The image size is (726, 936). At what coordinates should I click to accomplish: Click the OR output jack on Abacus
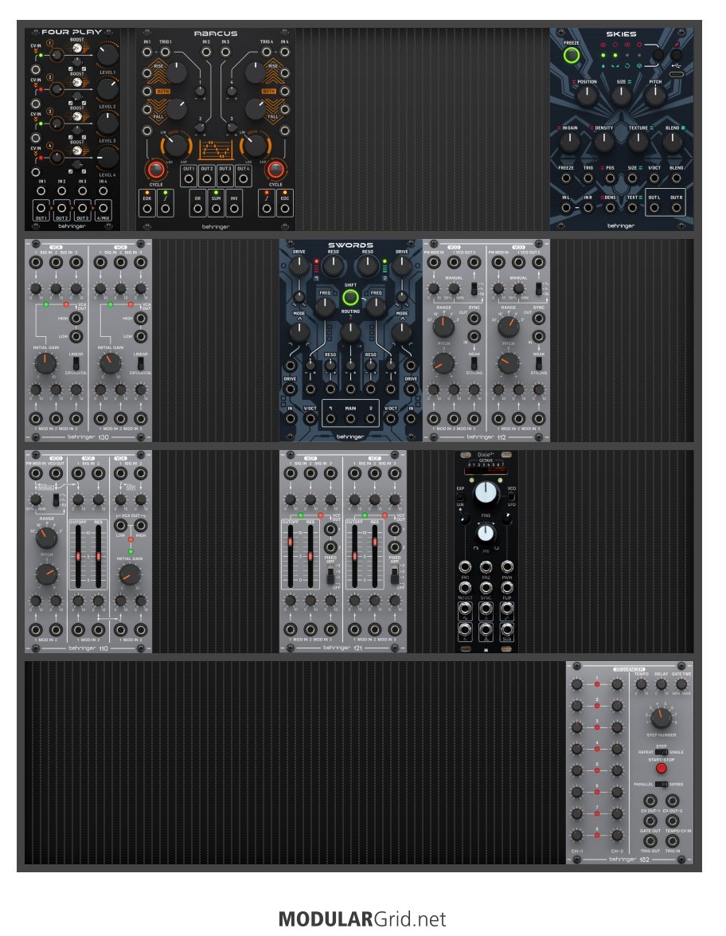coord(197,209)
